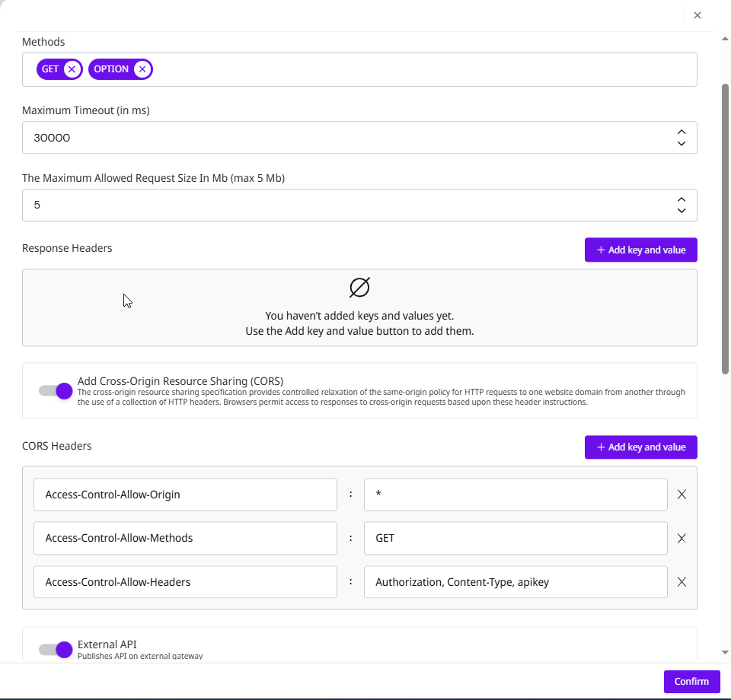Screen dimensions: 731x700
Task: Click the Authorization, Content-Type, apikey value field
Action: pos(515,582)
